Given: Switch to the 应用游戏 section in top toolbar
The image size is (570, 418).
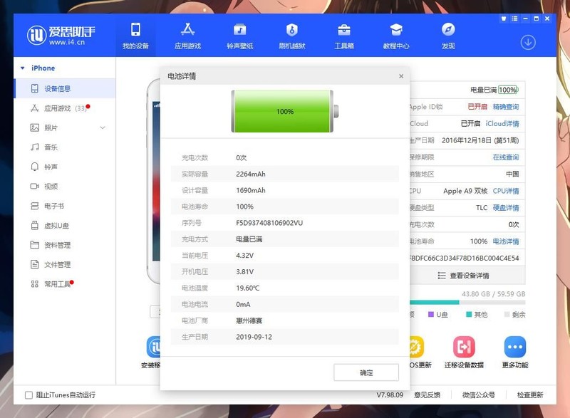Looking at the screenshot, I should pos(189,35).
